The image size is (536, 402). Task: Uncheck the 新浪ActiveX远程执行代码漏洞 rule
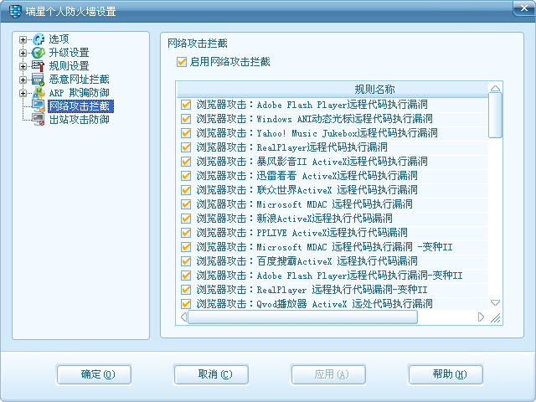186,219
